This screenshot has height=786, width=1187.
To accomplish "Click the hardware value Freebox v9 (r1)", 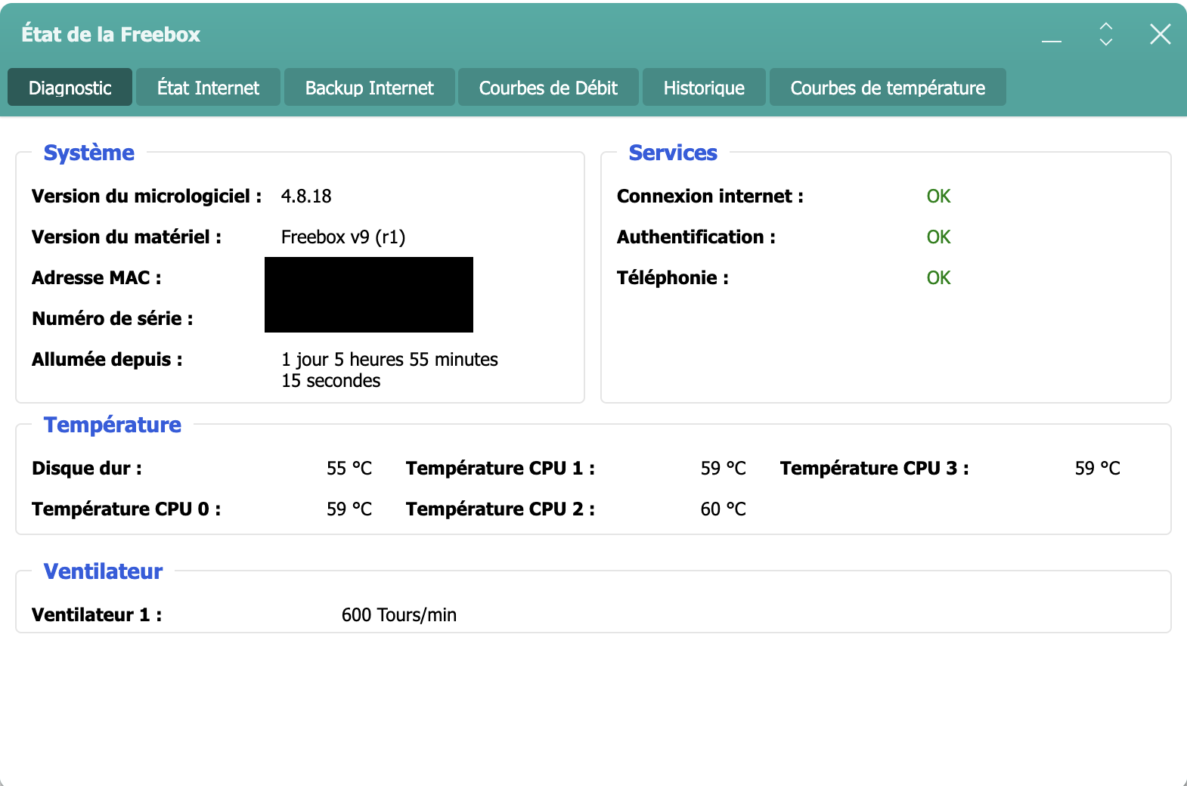I will point(343,237).
